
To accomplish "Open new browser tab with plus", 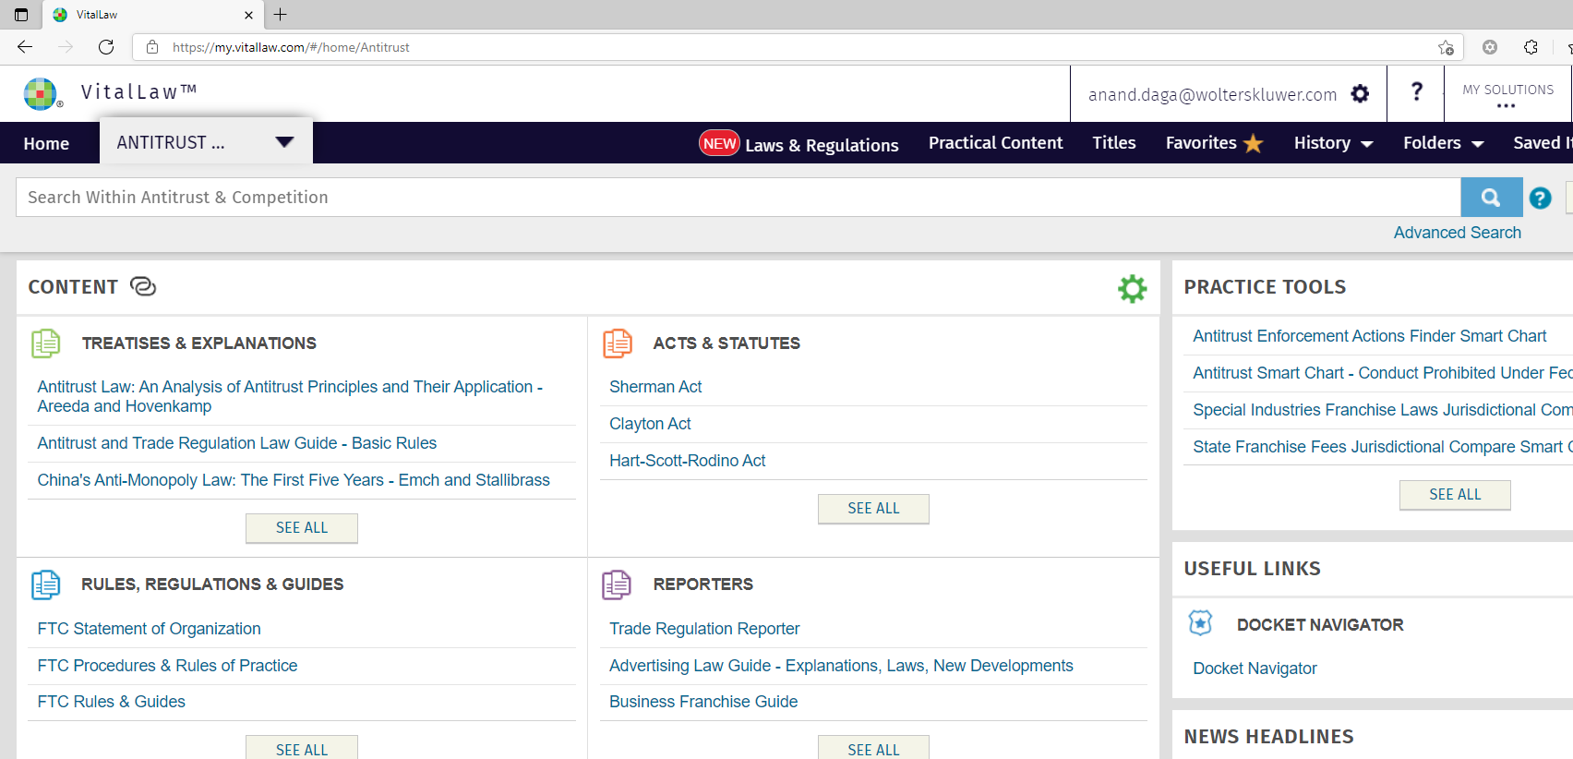I will [x=281, y=14].
